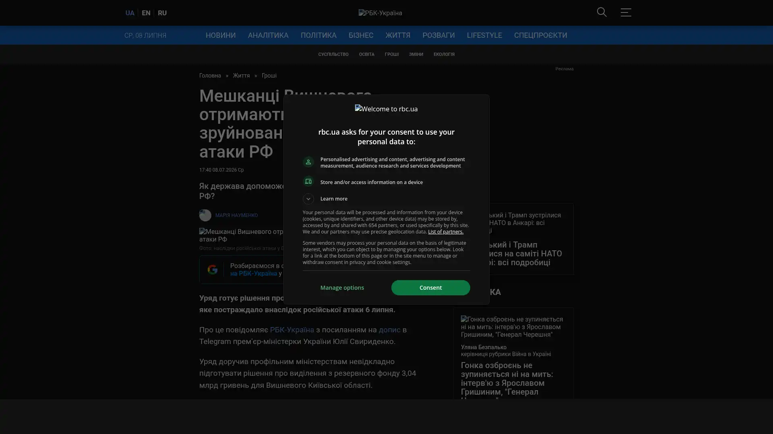The image size is (773, 434).
Task: Open the БІЗНЕС menu section
Action: 361,35
